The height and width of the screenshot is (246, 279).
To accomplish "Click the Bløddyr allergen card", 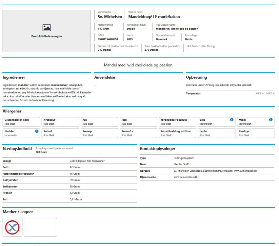I will (x=255, y=133).
